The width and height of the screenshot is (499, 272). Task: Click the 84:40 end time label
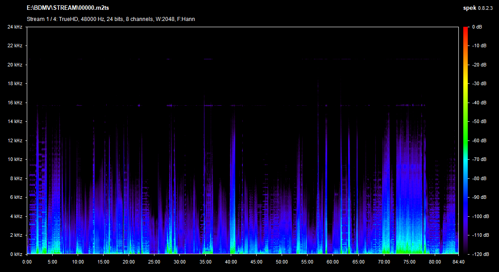[458, 262]
